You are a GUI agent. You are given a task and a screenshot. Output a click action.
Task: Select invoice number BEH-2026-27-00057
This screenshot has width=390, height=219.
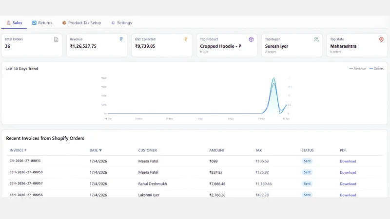[26, 183]
